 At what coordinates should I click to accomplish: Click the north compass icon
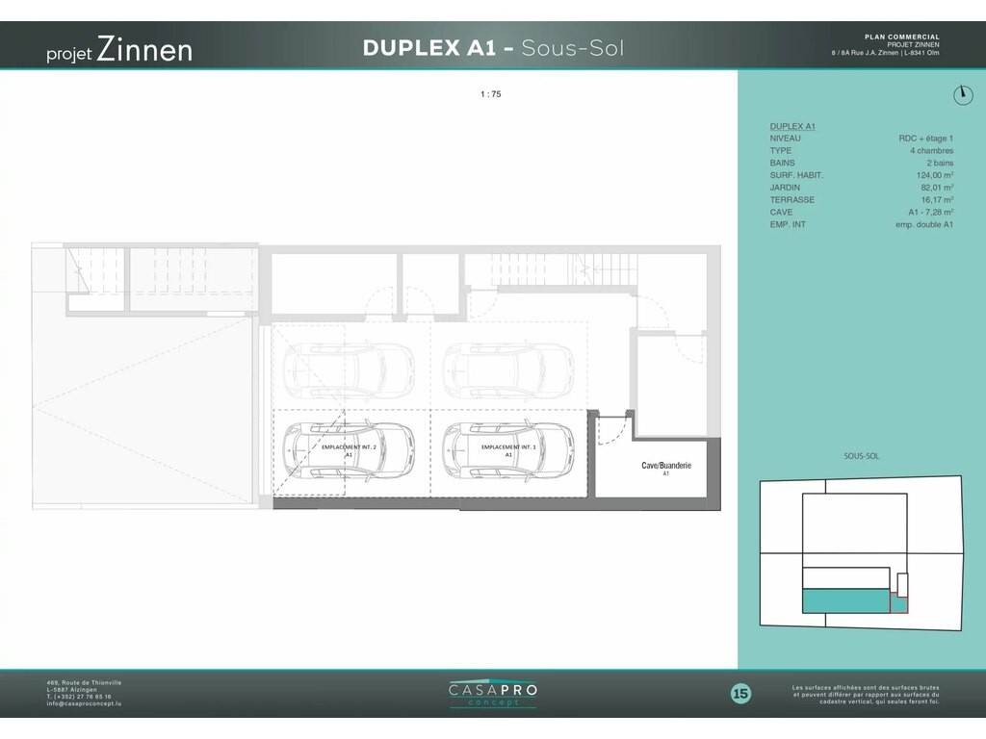[x=962, y=94]
